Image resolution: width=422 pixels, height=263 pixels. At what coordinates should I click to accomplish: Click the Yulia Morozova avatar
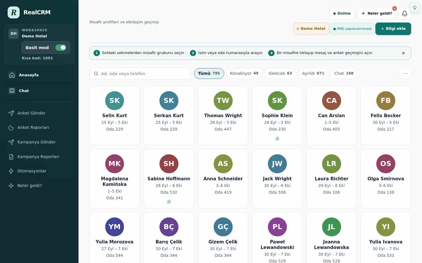[x=115, y=227]
